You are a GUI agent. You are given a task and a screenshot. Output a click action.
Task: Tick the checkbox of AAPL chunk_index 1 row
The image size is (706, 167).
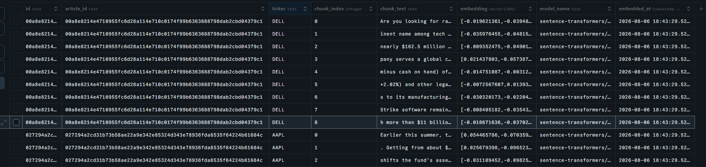(x=16, y=148)
